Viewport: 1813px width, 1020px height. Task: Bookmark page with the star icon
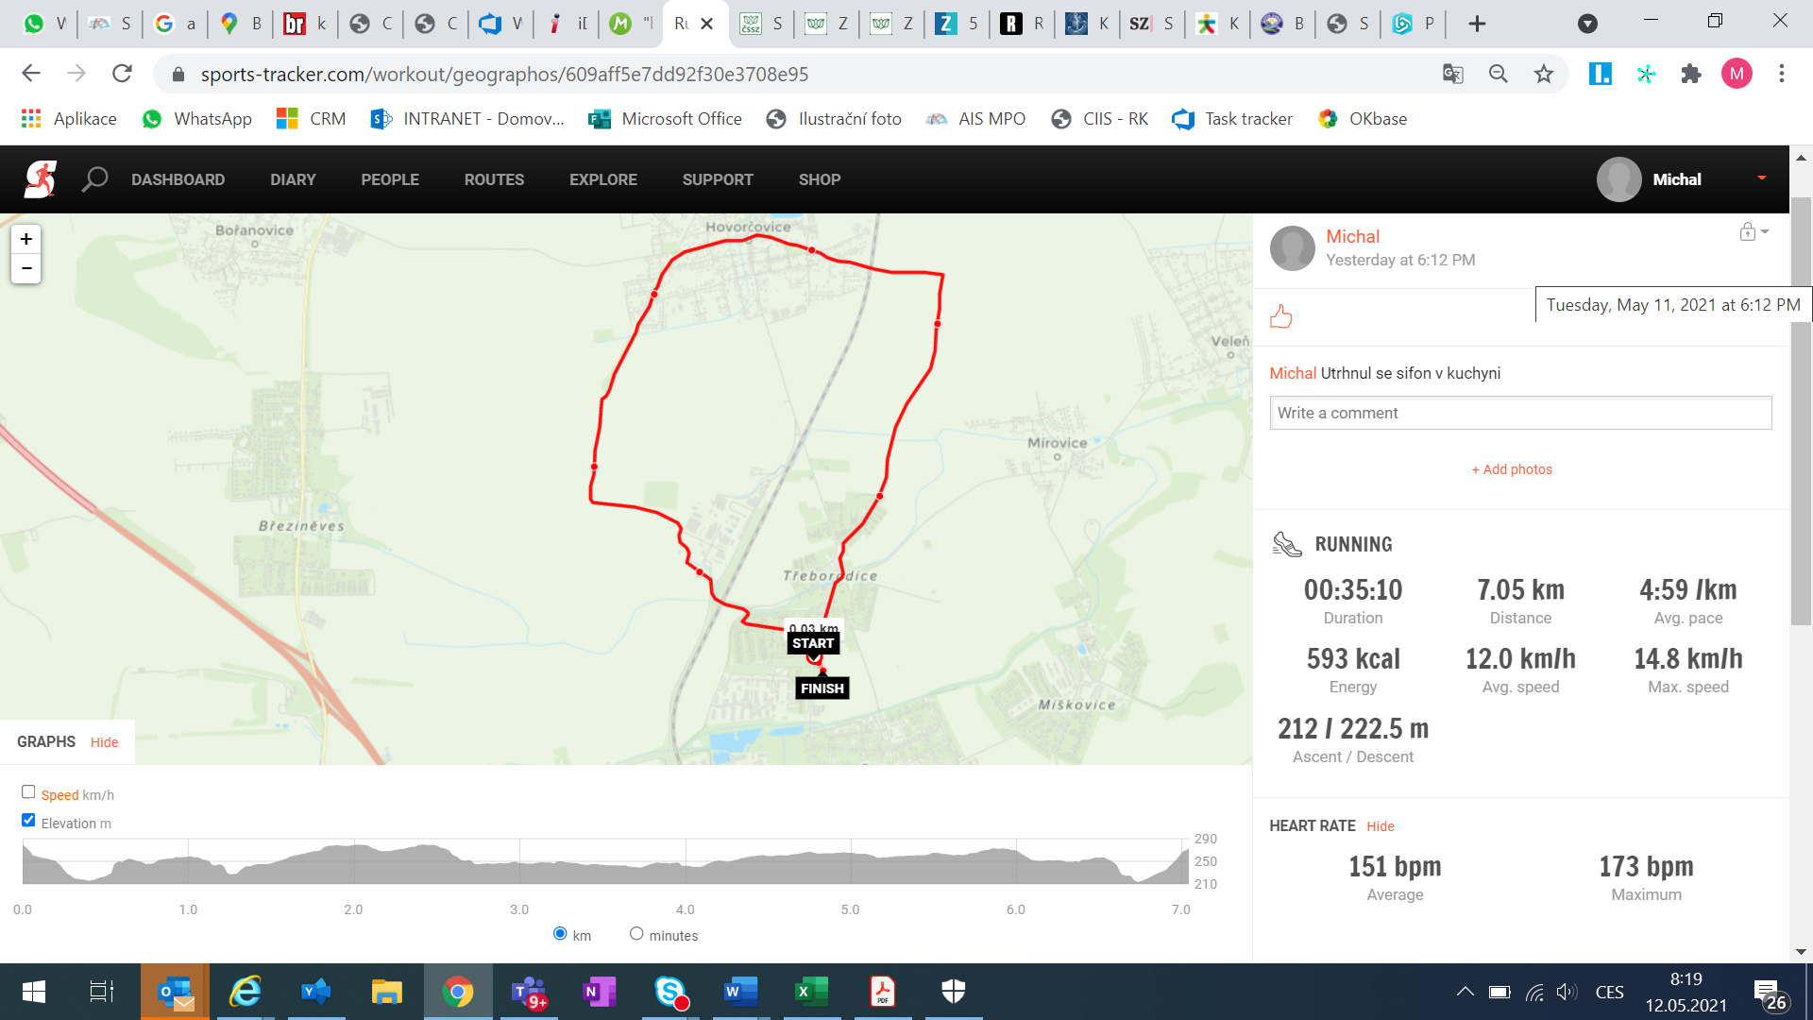point(1544,74)
